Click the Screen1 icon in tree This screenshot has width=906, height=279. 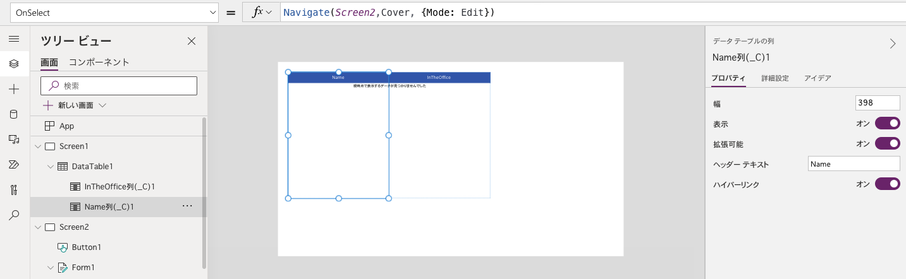point(50,146)
